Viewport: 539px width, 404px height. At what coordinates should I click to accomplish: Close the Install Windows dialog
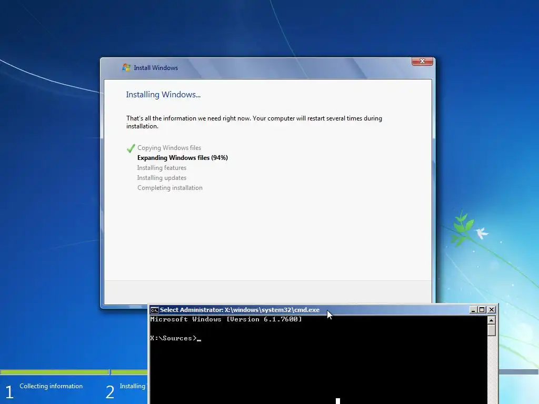[422, 61]
